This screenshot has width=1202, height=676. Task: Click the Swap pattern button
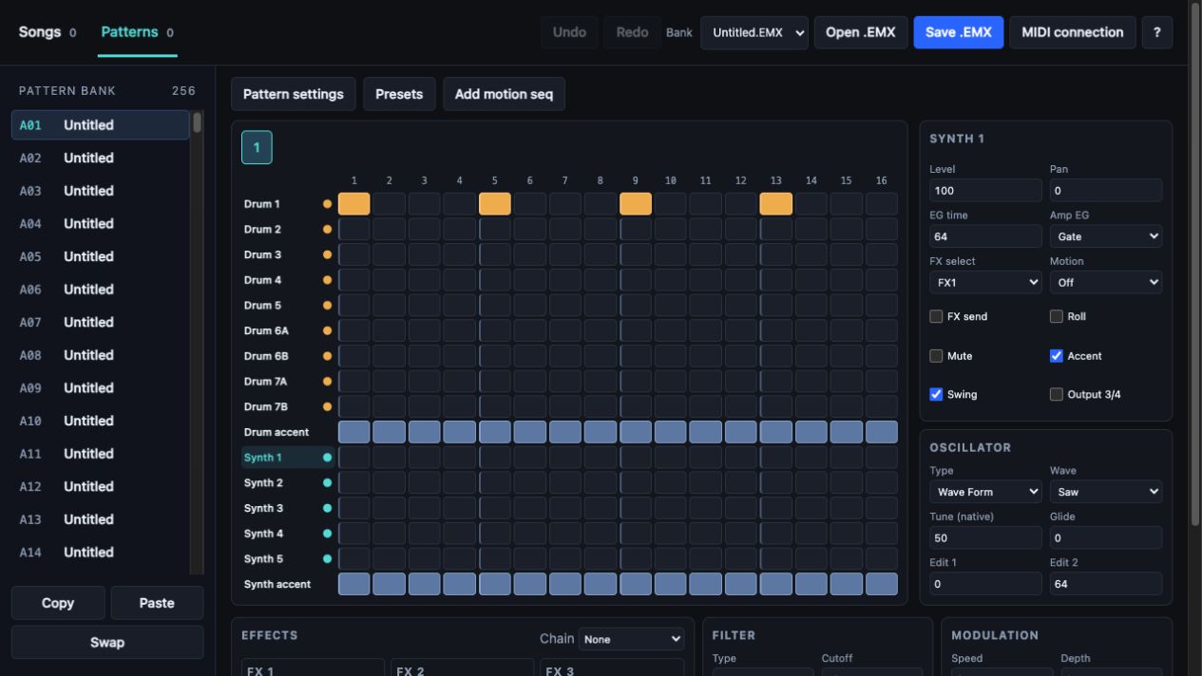tap(107, 642)
